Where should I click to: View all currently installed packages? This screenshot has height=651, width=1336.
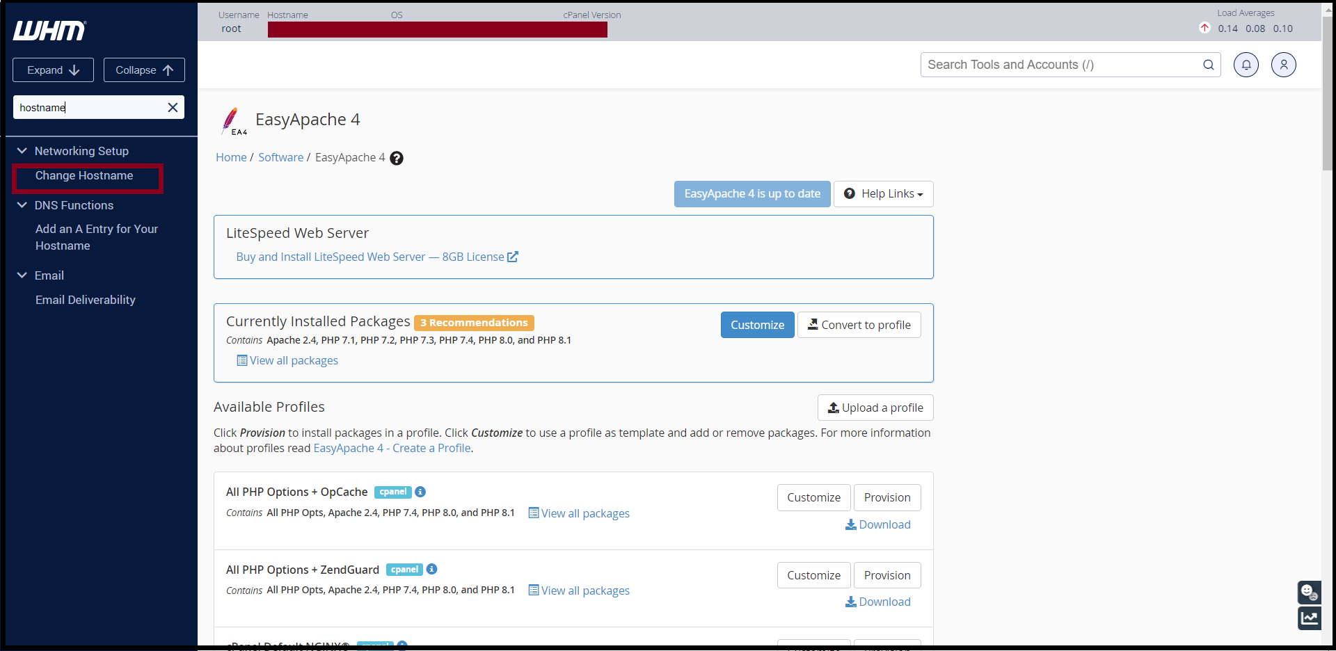(287, 360)
